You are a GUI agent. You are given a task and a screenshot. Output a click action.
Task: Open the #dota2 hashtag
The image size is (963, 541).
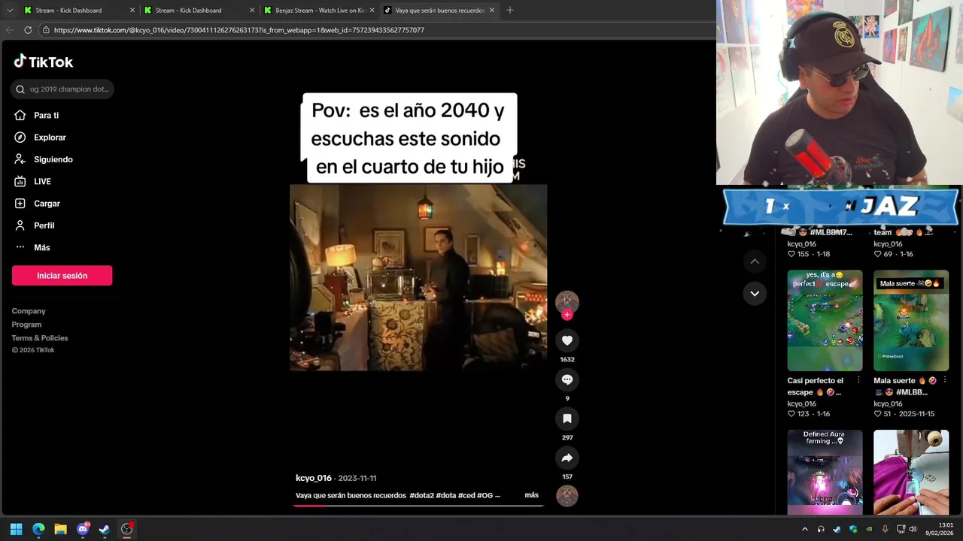pyautogui.click(x=422, y=495)
